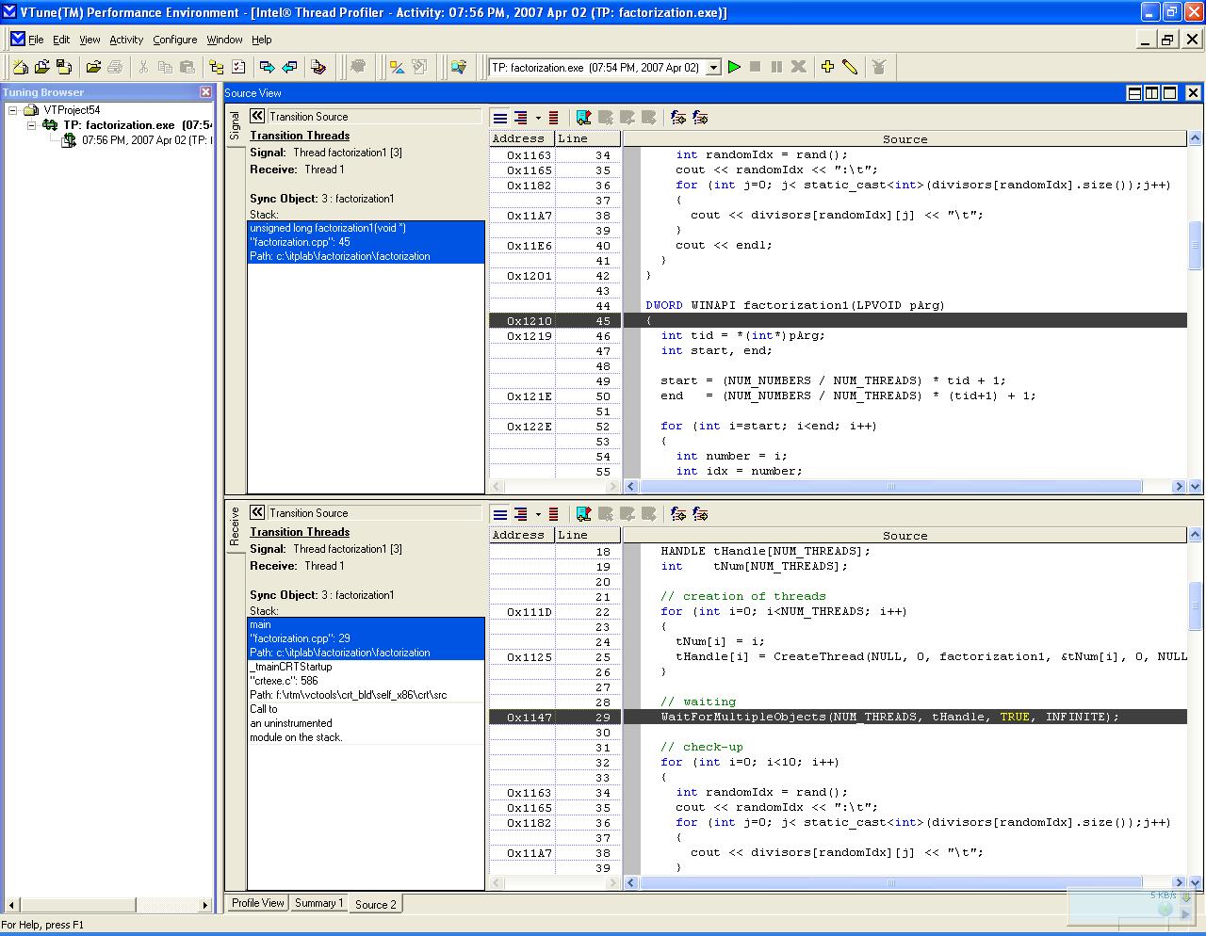1206x936 pixels.
Task: Click the Address column header in upper pane
Action: tap(518, 138)
